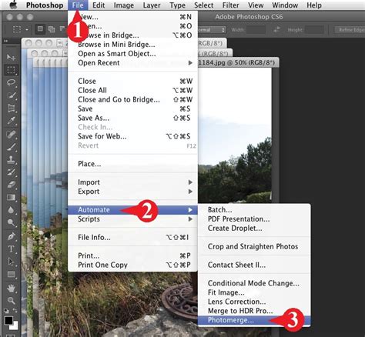Click the Height input field
365x337 pixels.
pos(314,30)
